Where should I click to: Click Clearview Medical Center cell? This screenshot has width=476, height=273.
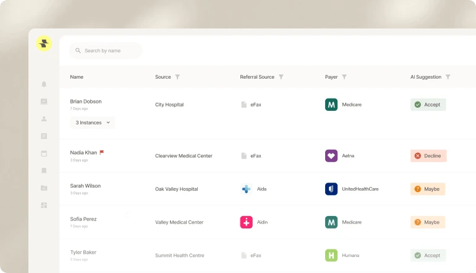point(184,155)
